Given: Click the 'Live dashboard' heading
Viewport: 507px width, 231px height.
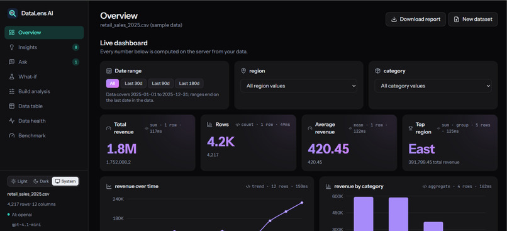Looking at the screenshot, I should tap(124, 43).
